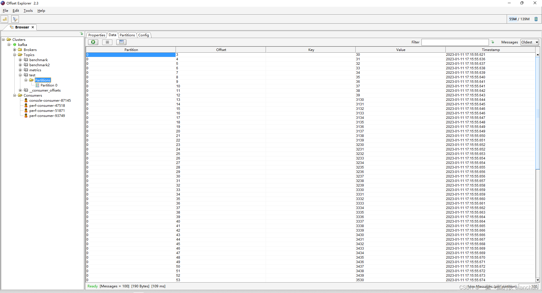Click the add new connection toolbar icon
Screen dimensions: 542x293
[x=5, y=19]
